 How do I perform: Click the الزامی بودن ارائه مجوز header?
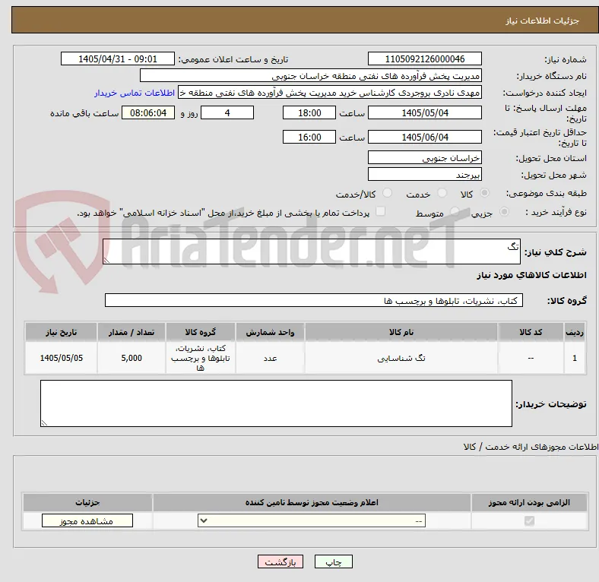529,502
